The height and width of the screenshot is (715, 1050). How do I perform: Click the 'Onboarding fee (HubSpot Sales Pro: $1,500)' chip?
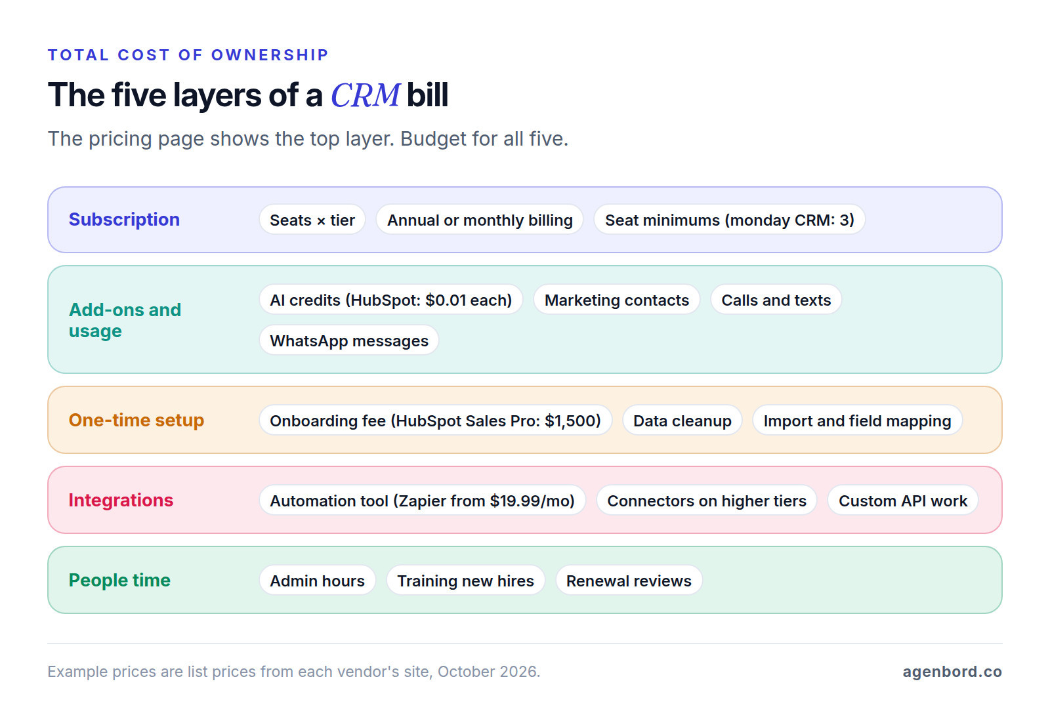[436, 420]
